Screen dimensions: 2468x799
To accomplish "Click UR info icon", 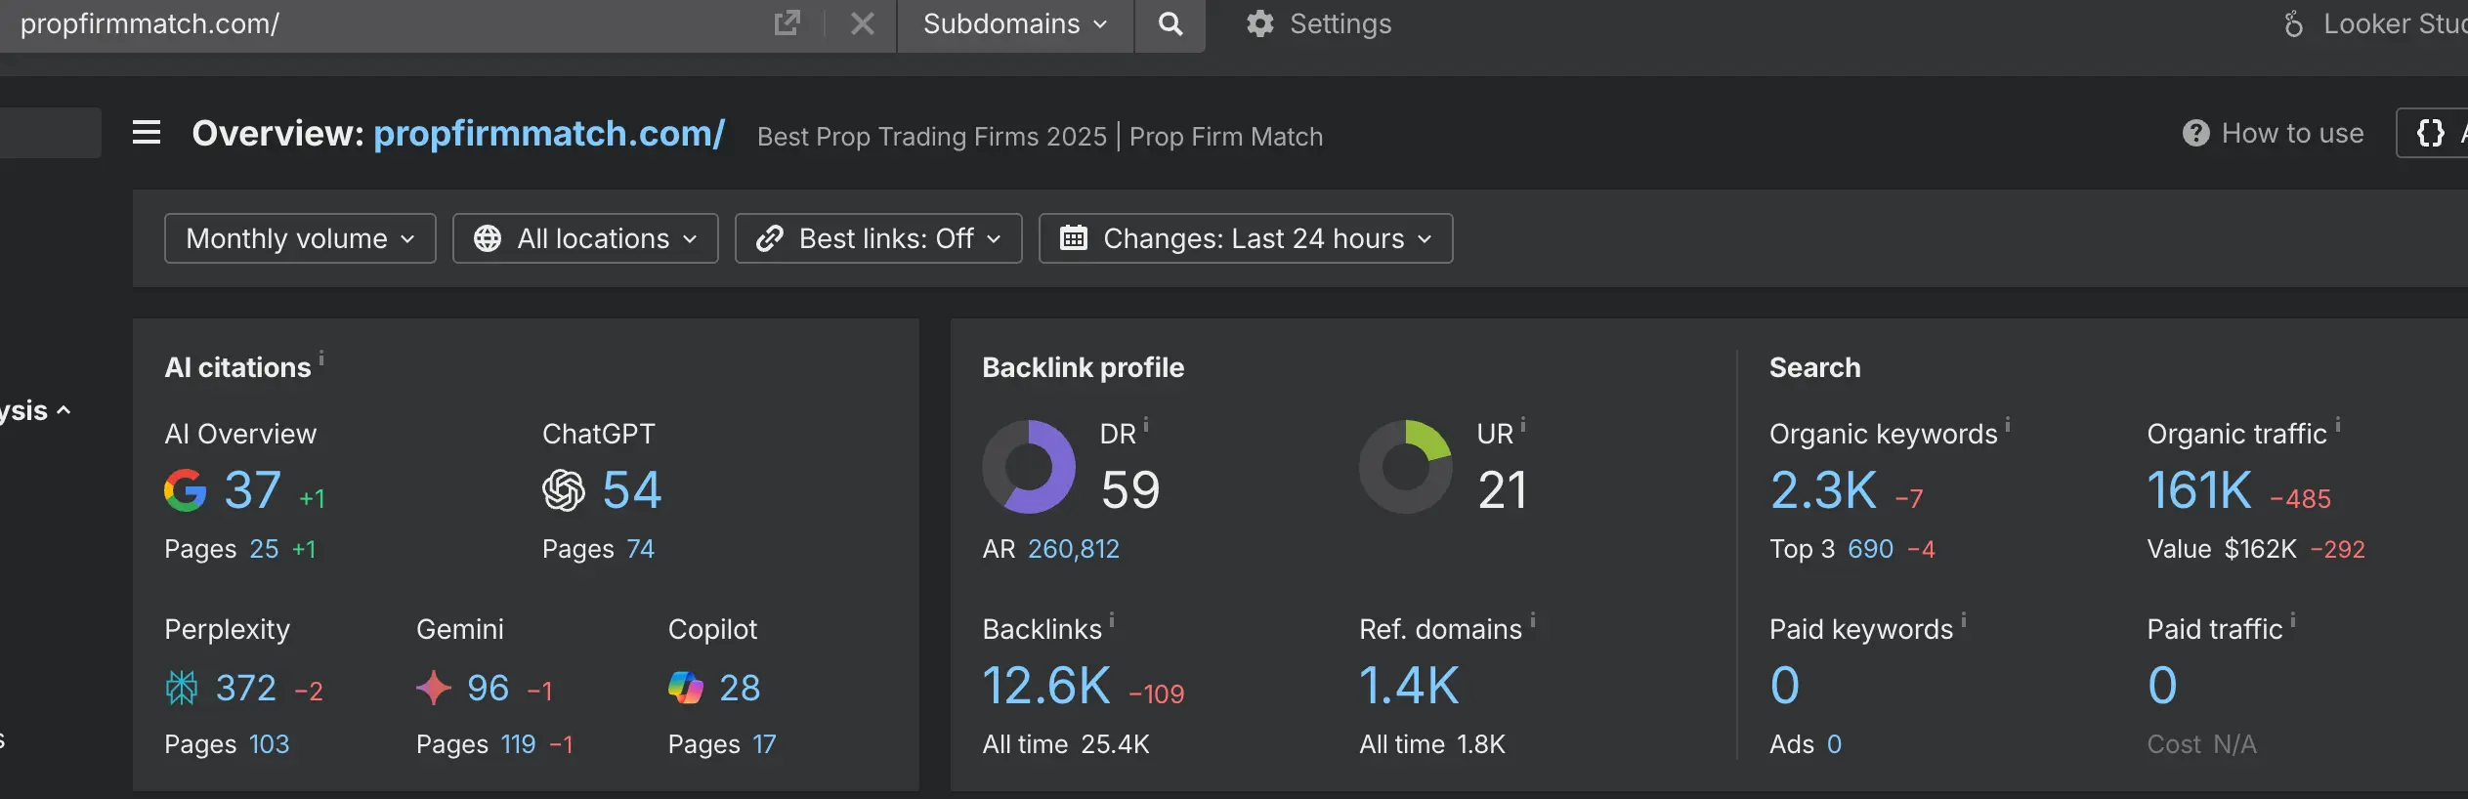I will click(x=1523, y=424).
